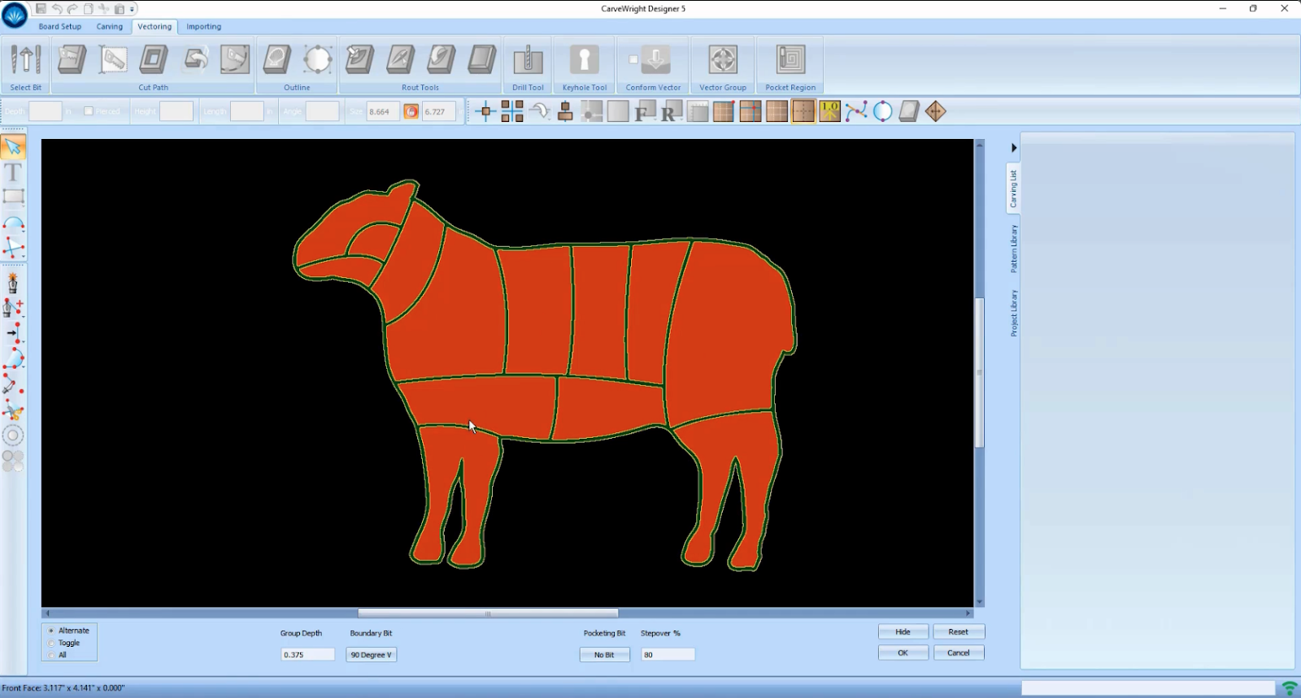This screenshot has height=698, width=1301.
Task: Open the Vector Group tool
Action: point(722,60)
